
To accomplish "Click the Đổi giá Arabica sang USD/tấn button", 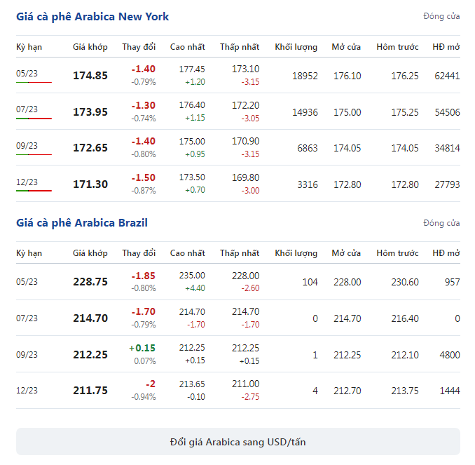I will pyautogui.click(x=238, y=442).
